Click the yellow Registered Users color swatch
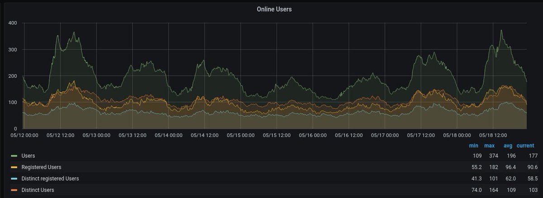 (x=14, y=167)
